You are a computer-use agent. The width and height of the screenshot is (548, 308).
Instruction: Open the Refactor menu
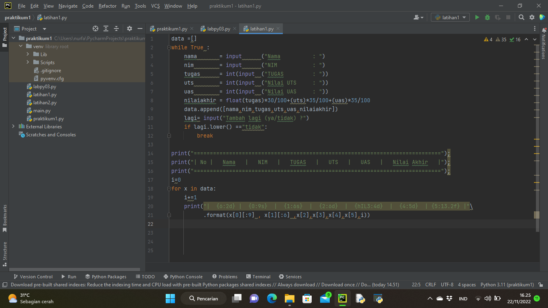pyautogui.click(x=107, y=6)
